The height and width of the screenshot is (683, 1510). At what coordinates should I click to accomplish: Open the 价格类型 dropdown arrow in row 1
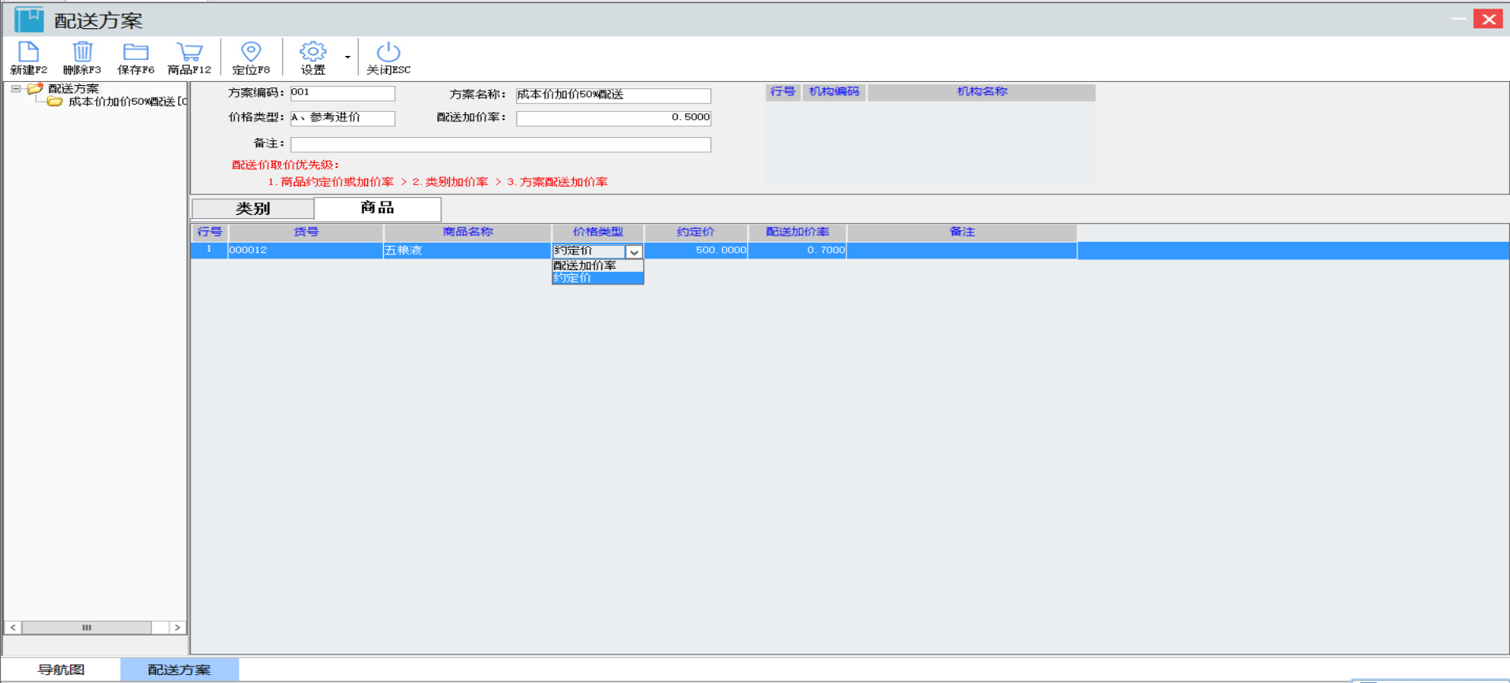point(634,252)
